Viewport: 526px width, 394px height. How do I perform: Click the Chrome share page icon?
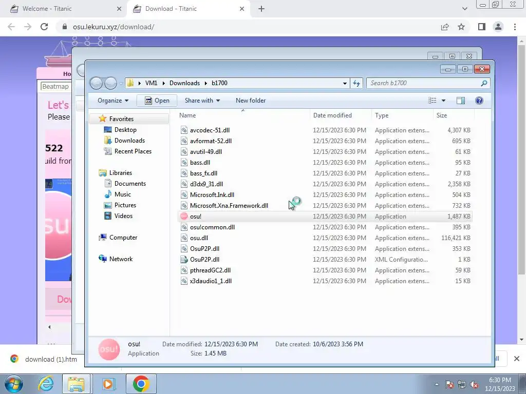click(445, 27)
